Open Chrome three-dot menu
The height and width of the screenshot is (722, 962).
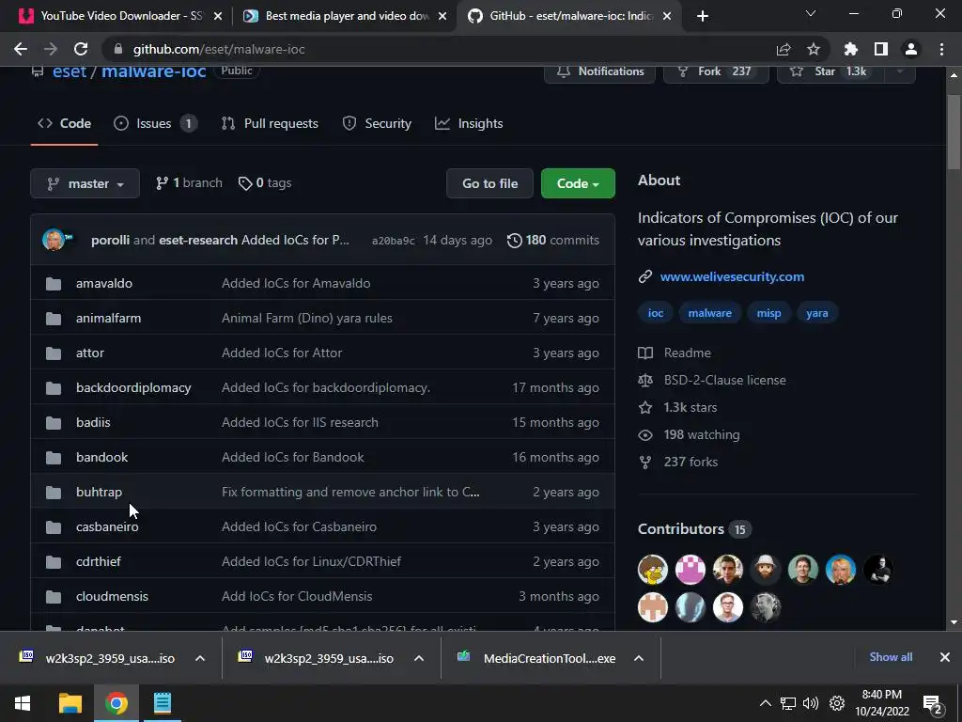click(941, 49)
